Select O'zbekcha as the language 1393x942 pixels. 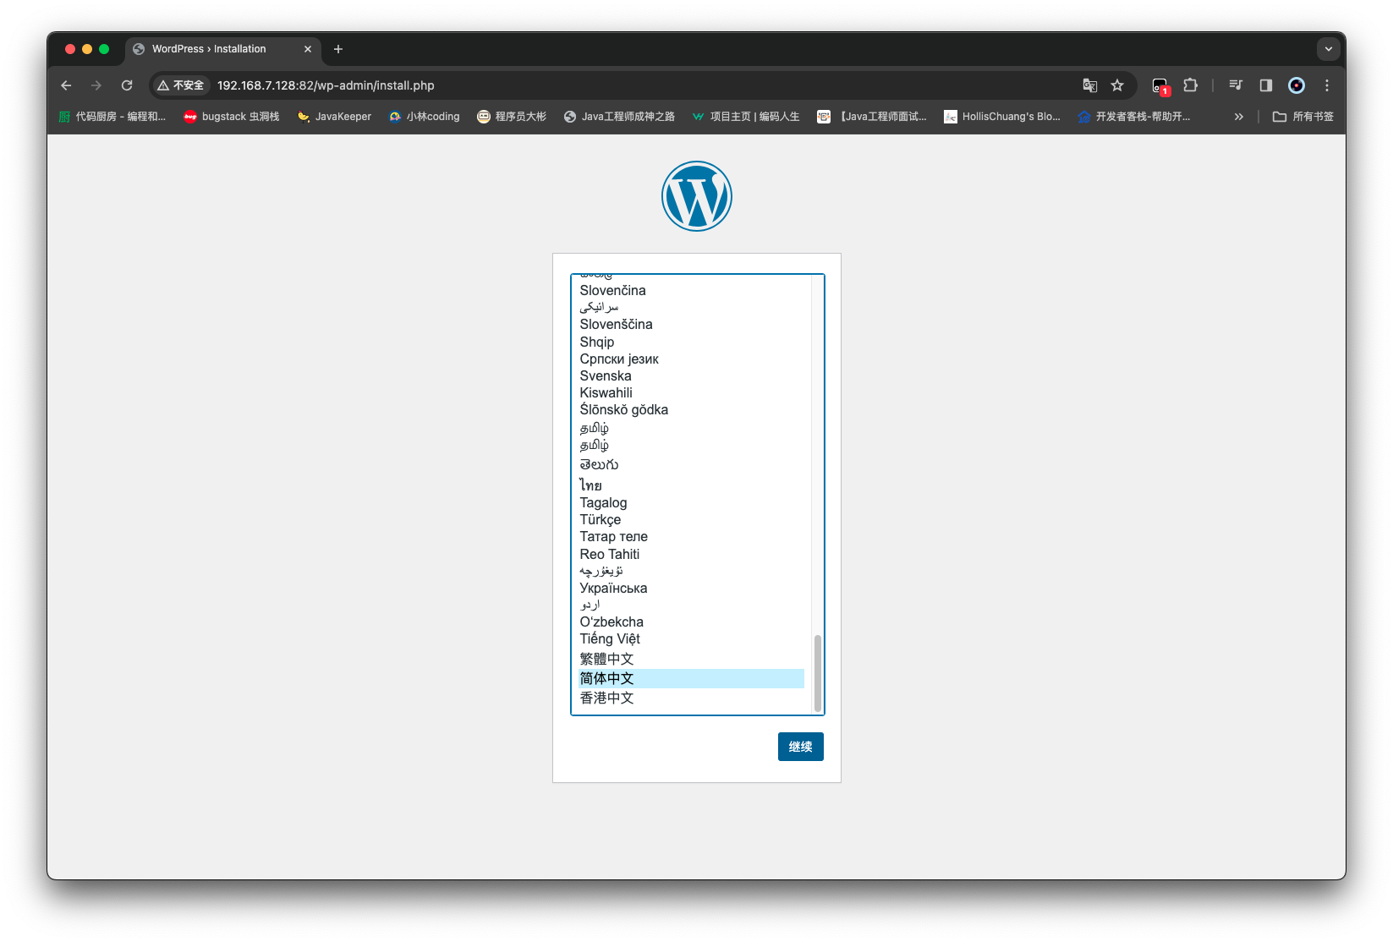click(x=691, y=622)
